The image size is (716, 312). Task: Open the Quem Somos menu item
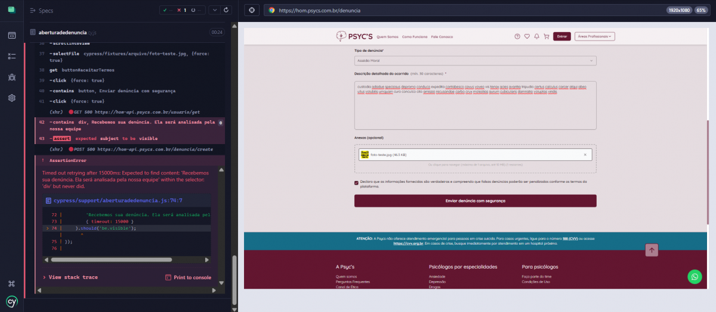(x=387, y=37)
